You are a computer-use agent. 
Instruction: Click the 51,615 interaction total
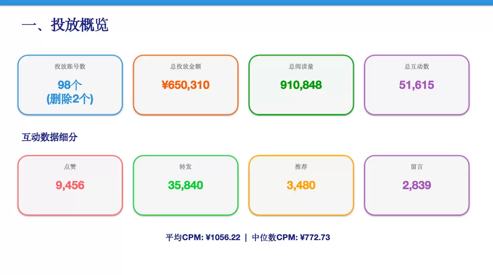pyautogui.click(x=417, y=85)
